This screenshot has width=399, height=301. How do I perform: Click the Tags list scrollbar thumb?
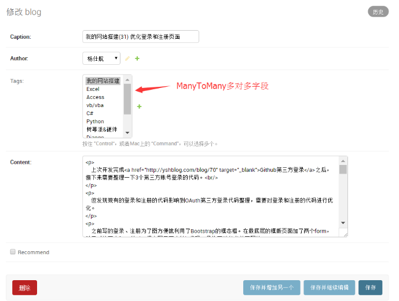[127, 99]
